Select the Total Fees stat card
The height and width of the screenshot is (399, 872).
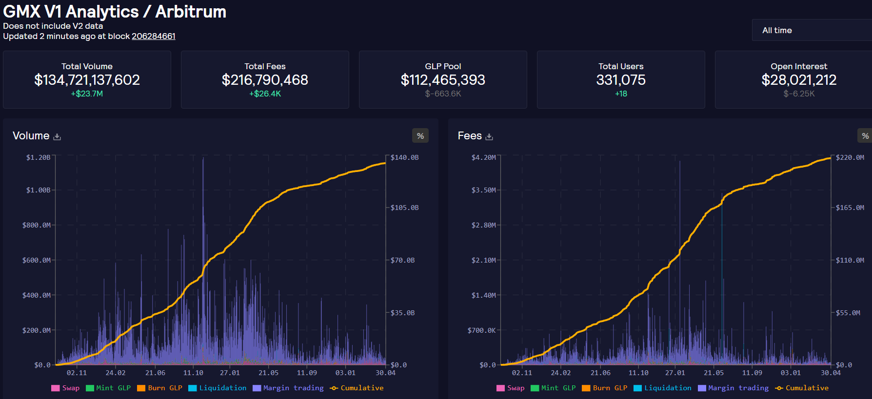click(x=265, y=79)
